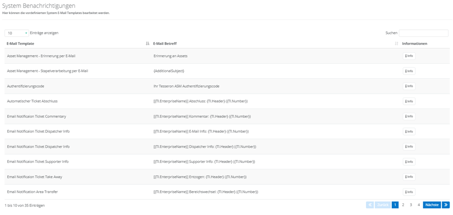The image size is (453, 215).
Task: Click into the Suchen search field
Action: coord(423,33)
